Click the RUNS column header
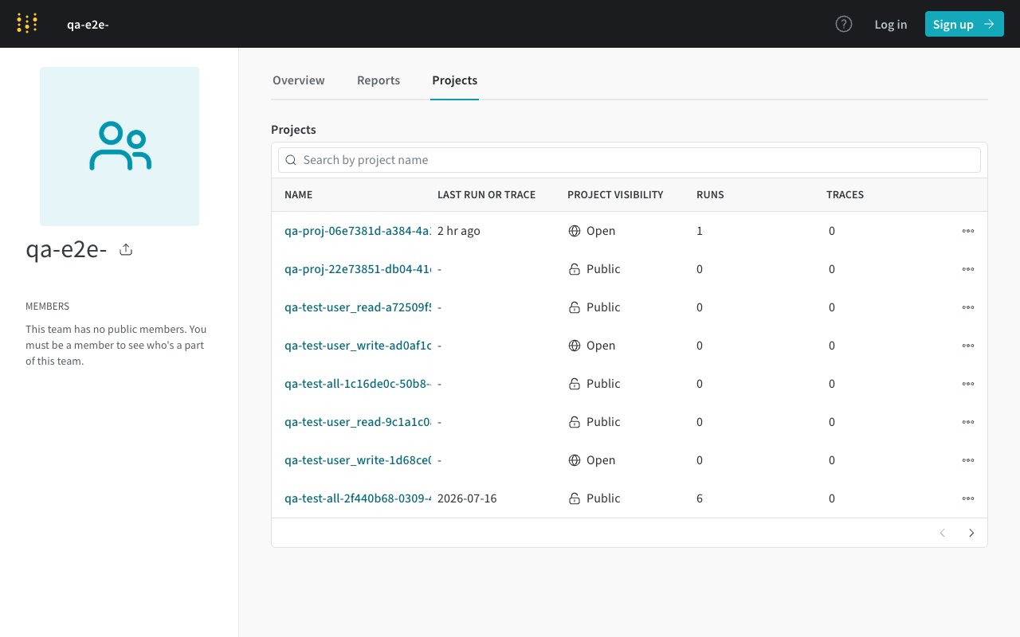This screenshot has height=637, width=1020. tap(710, 195)
